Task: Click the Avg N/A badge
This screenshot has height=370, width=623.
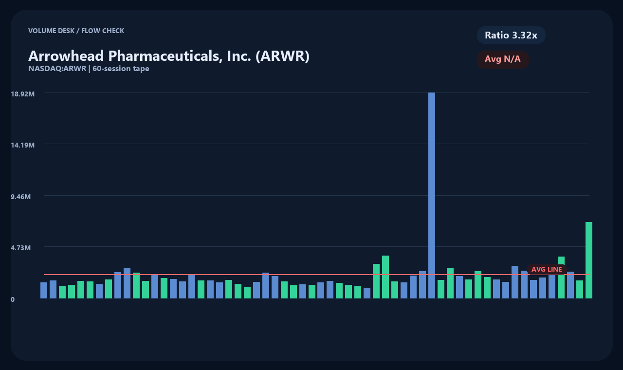Action: [x=503, y=59]
